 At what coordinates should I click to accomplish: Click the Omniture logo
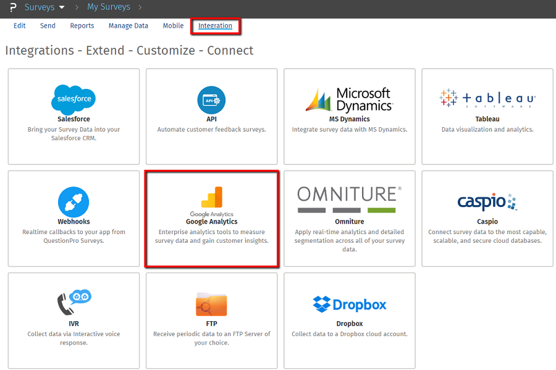pos(349,199)
